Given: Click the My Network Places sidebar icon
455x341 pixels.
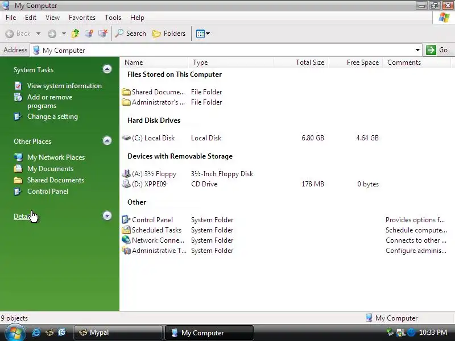Looking at the screenshot, I should pyautogui.click(x=18, y=157).
